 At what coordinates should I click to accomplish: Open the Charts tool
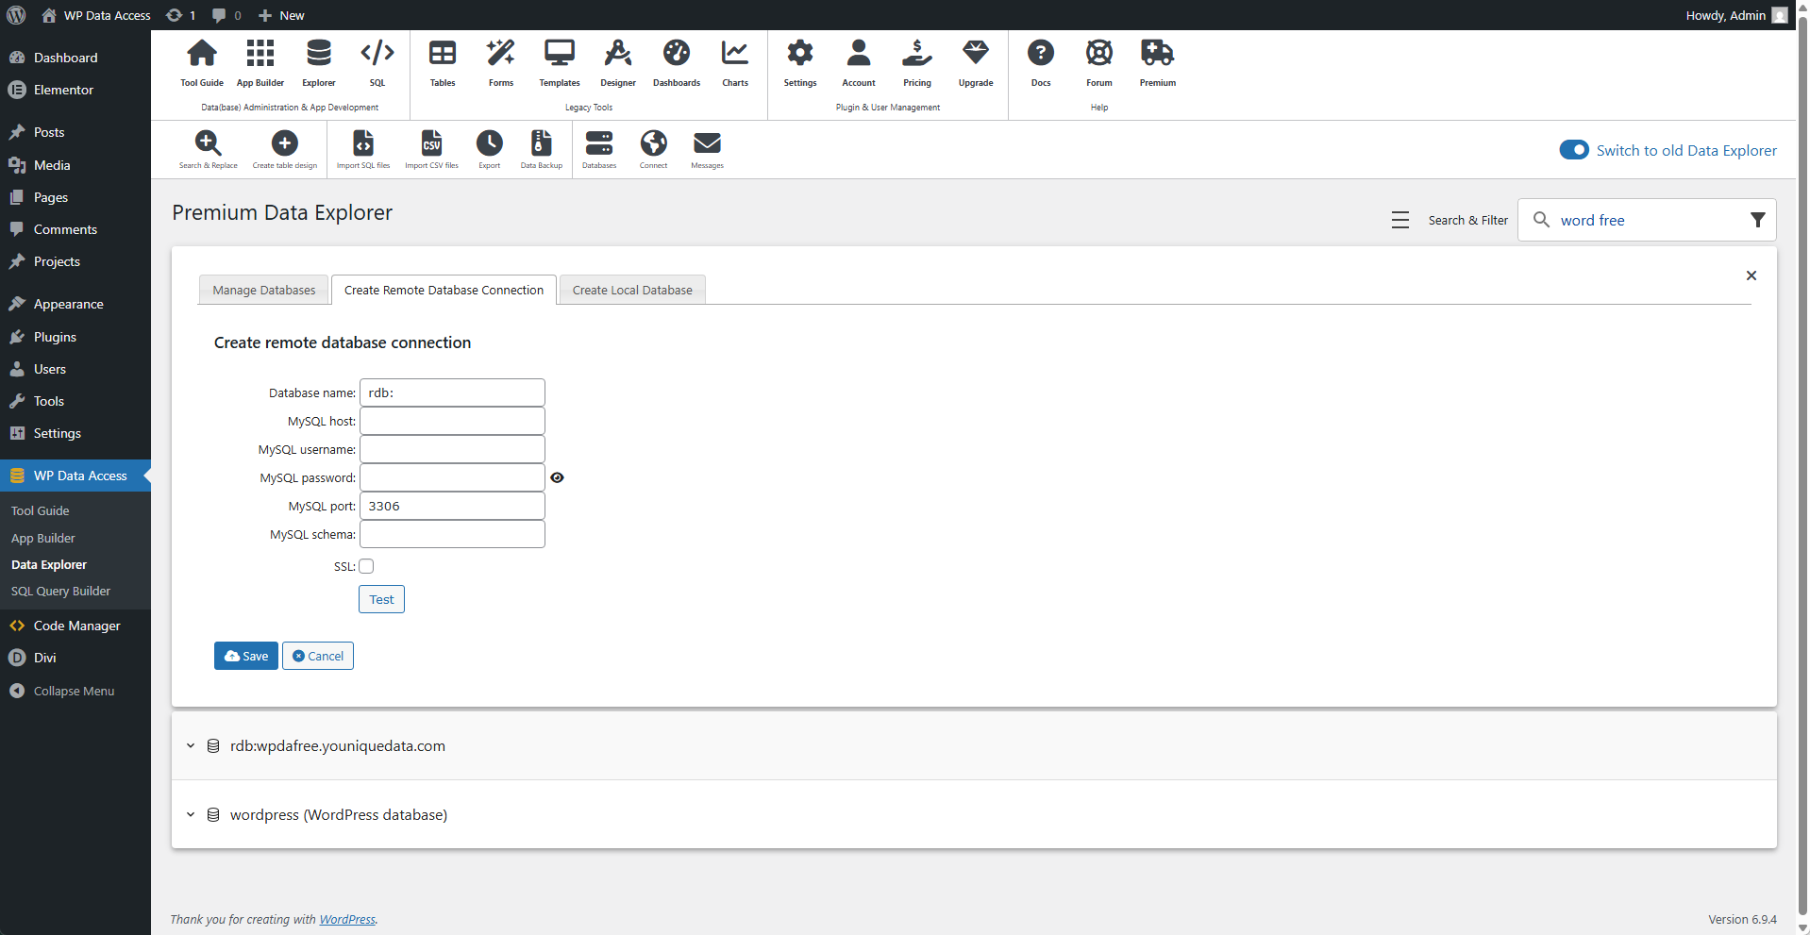pos(734,61)
